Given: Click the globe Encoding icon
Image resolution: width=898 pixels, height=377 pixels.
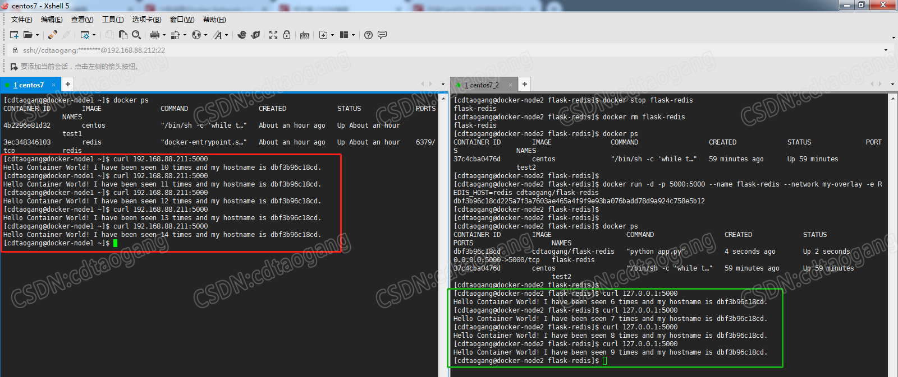Looking at the screenshot, I should tap(196, 35).
